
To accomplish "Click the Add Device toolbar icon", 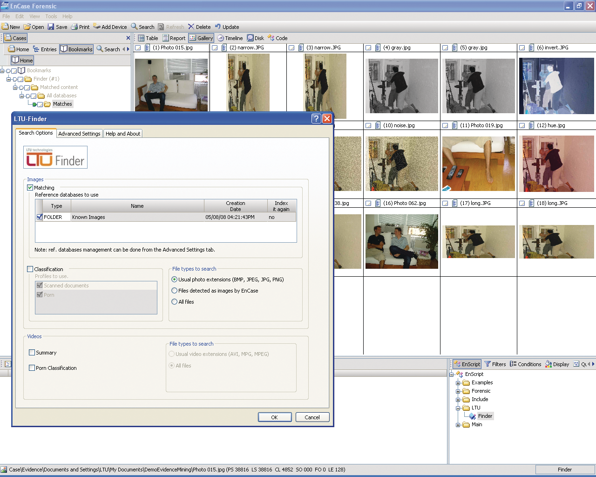I will 97,27.
